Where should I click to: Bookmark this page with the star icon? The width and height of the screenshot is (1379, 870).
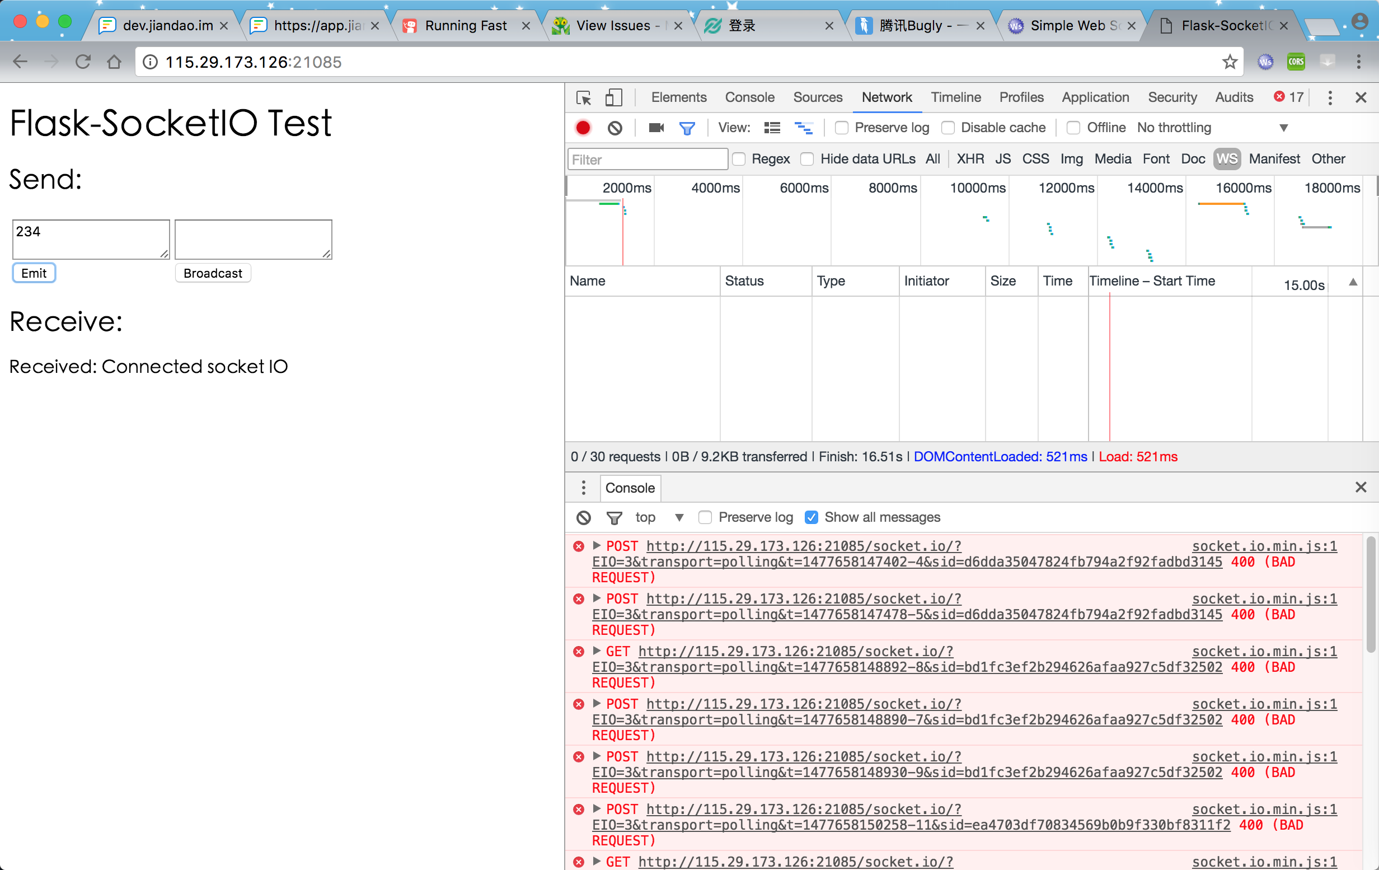[1230, 62]
